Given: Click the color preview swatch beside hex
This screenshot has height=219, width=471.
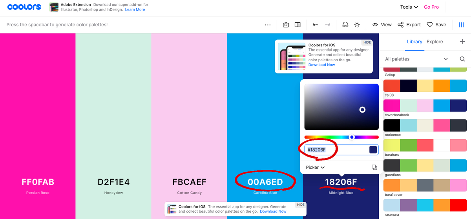Looking at the screenshot, I should [373, 150].
